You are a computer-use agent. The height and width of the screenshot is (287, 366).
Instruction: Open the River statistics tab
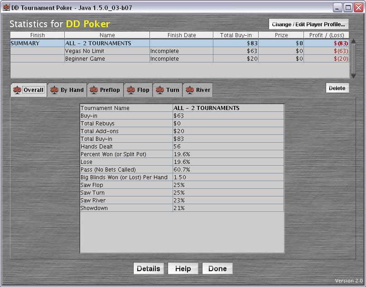pos(203,90)
